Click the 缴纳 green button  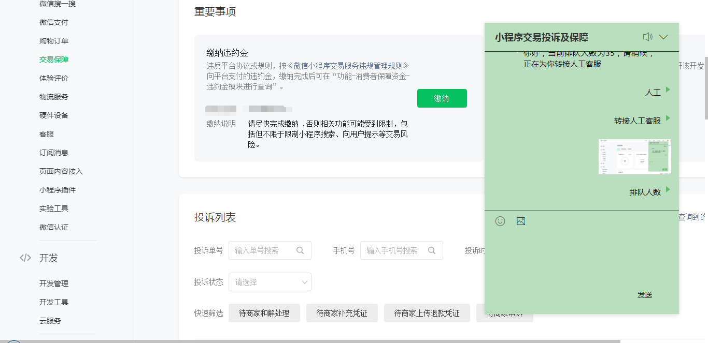pyautogui.click(x=442, y=98)
